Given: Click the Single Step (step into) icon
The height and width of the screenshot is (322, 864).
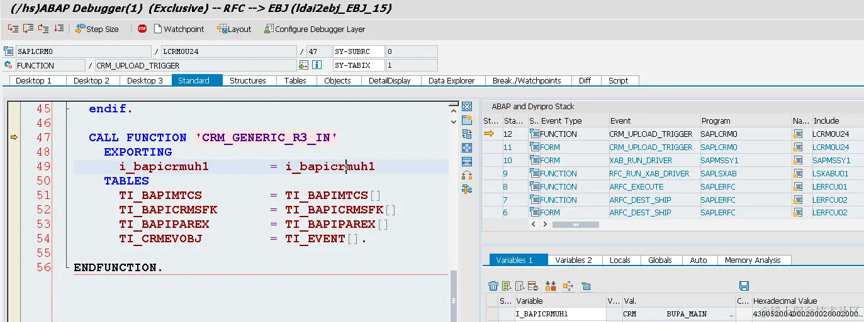Looking at the screenshot, I should pos(13,28).
